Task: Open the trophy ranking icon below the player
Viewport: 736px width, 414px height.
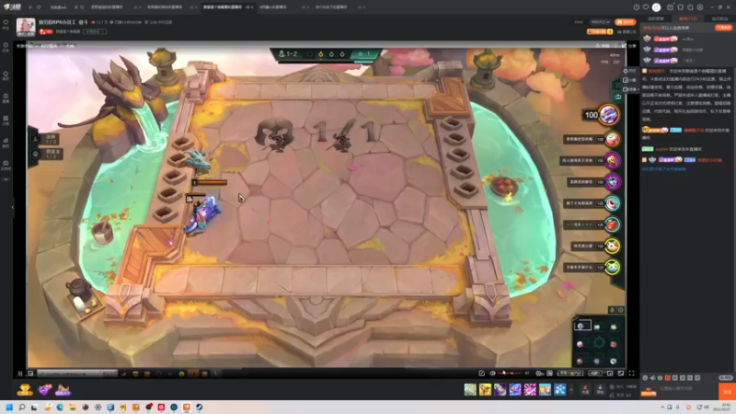Action: click(x=25, y=389)
